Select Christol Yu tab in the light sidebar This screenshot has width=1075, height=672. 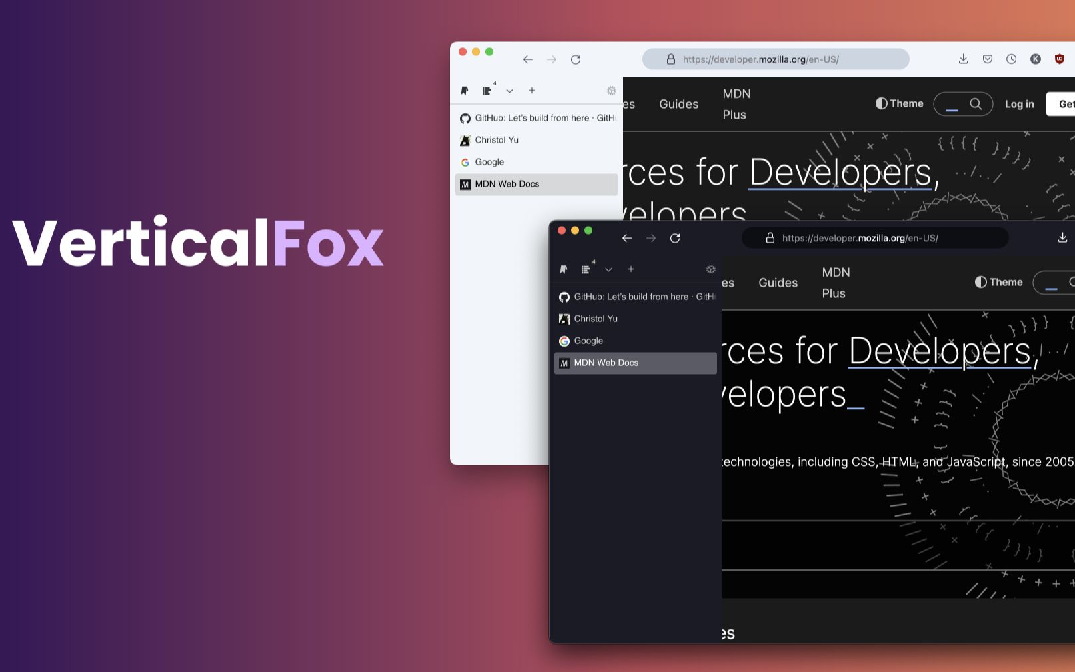[537, 140]
